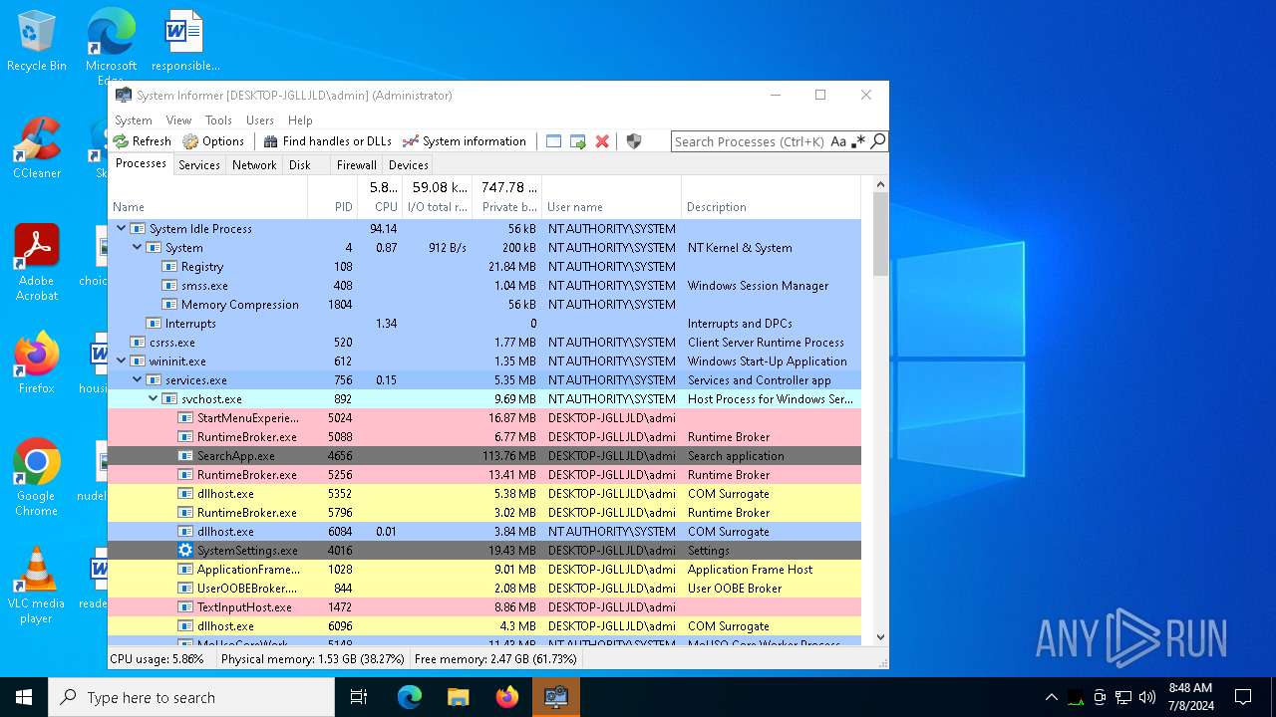The height and width of the screenshot is (717, 1276).
Task: Select dllhost.exe with PID 6084
Action: (x=484, y=532)
